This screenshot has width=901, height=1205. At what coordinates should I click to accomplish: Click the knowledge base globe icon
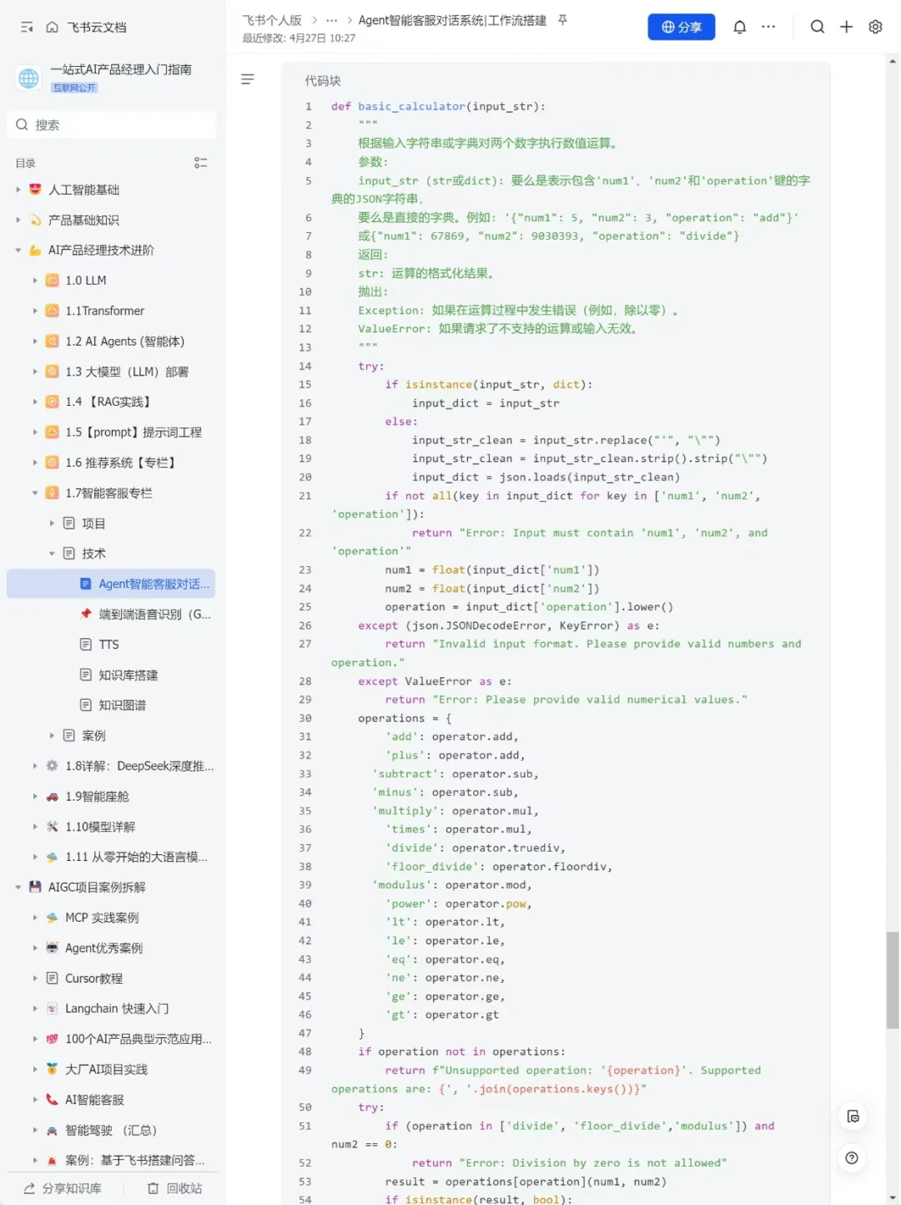28,78
